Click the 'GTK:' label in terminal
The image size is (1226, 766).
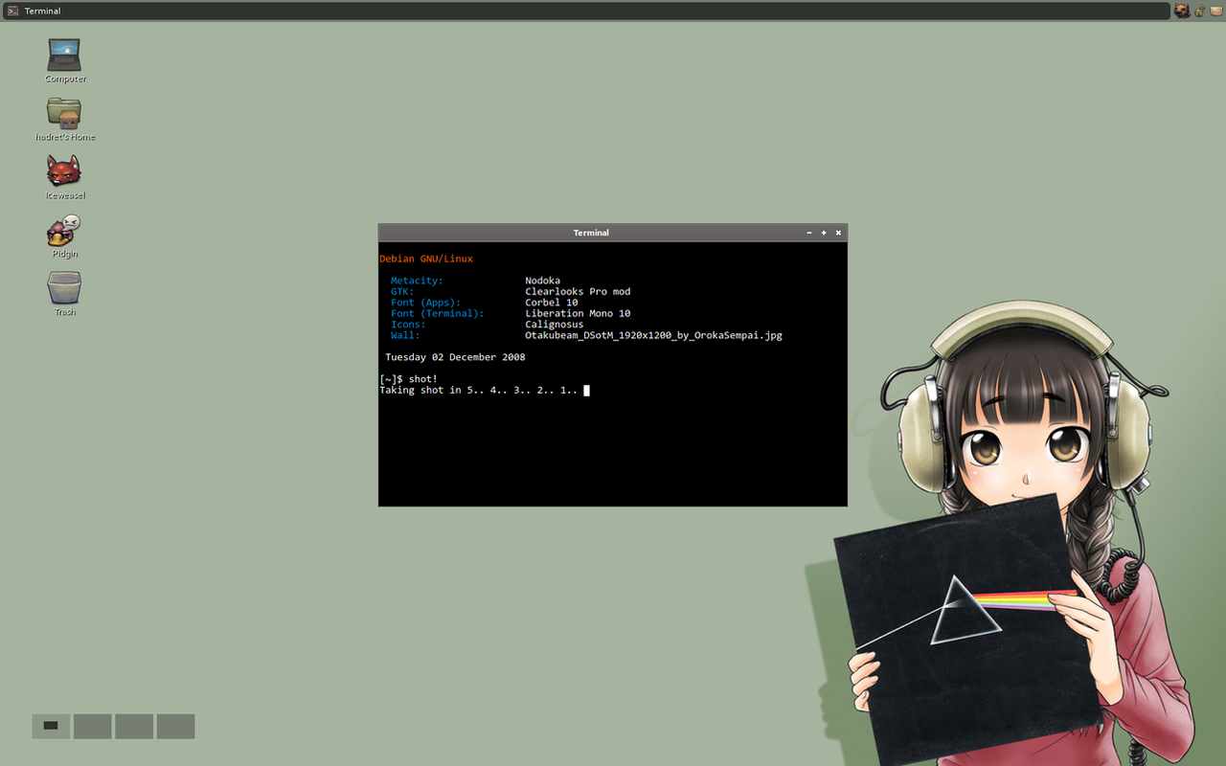402,291
